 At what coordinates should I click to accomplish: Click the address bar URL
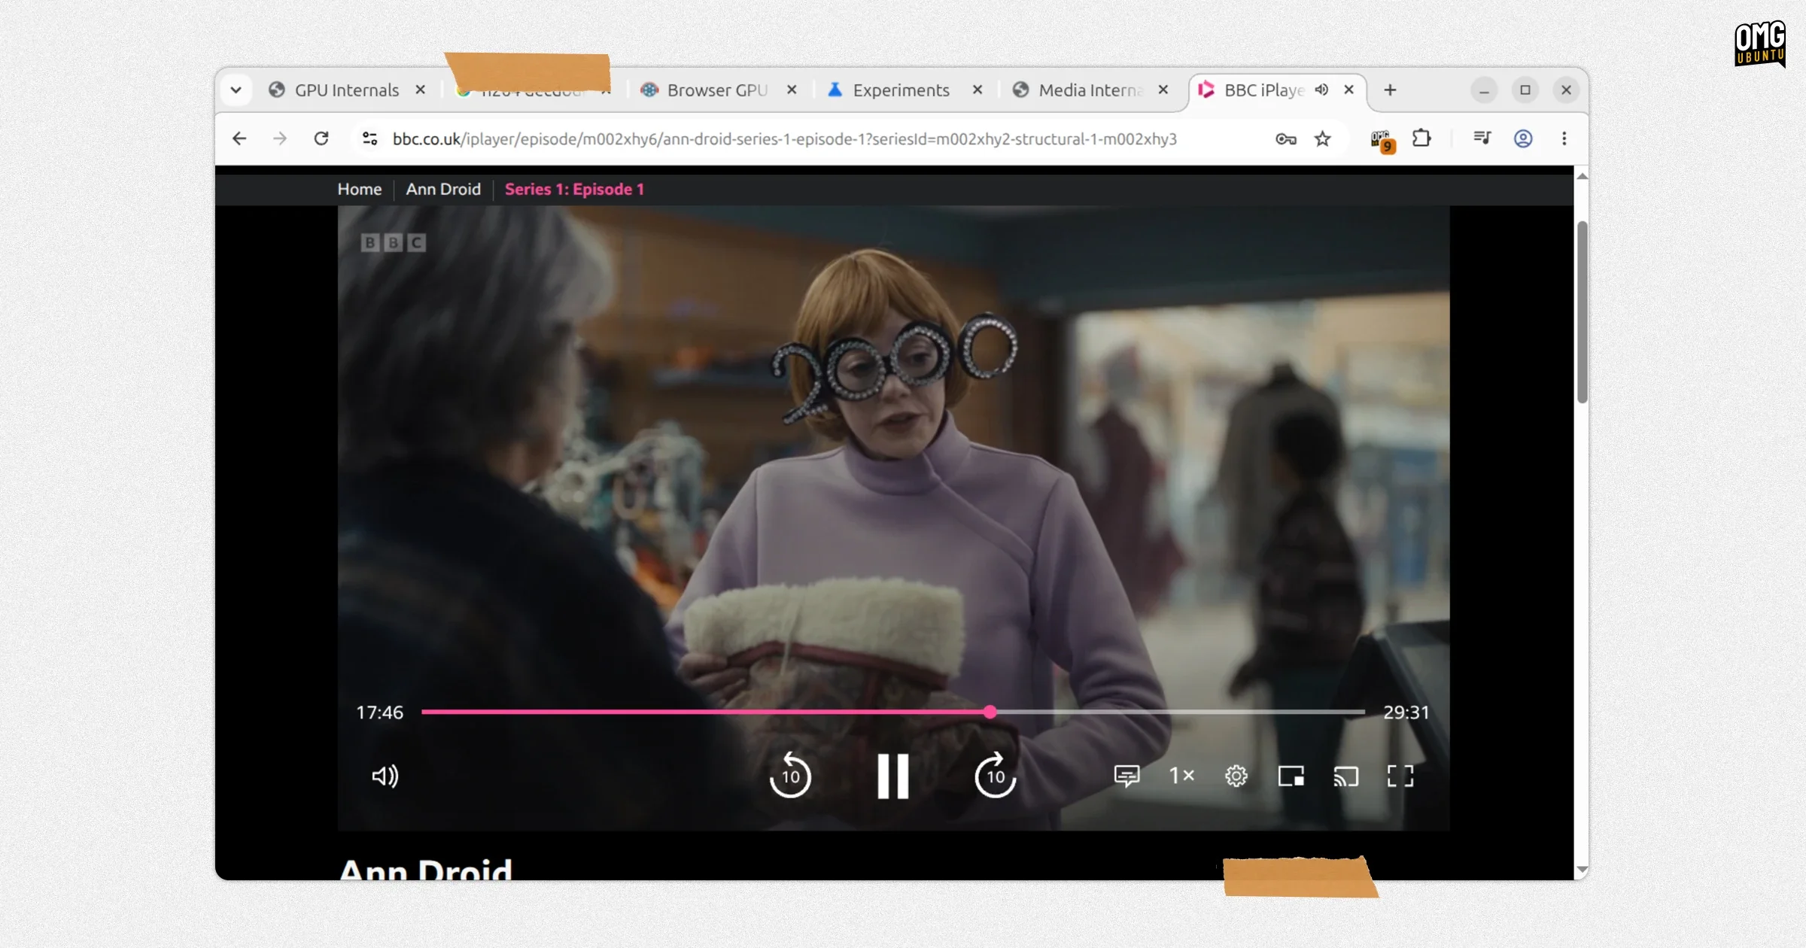(784, 139)
